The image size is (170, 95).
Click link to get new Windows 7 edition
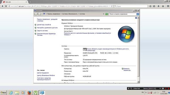[87, 34]
